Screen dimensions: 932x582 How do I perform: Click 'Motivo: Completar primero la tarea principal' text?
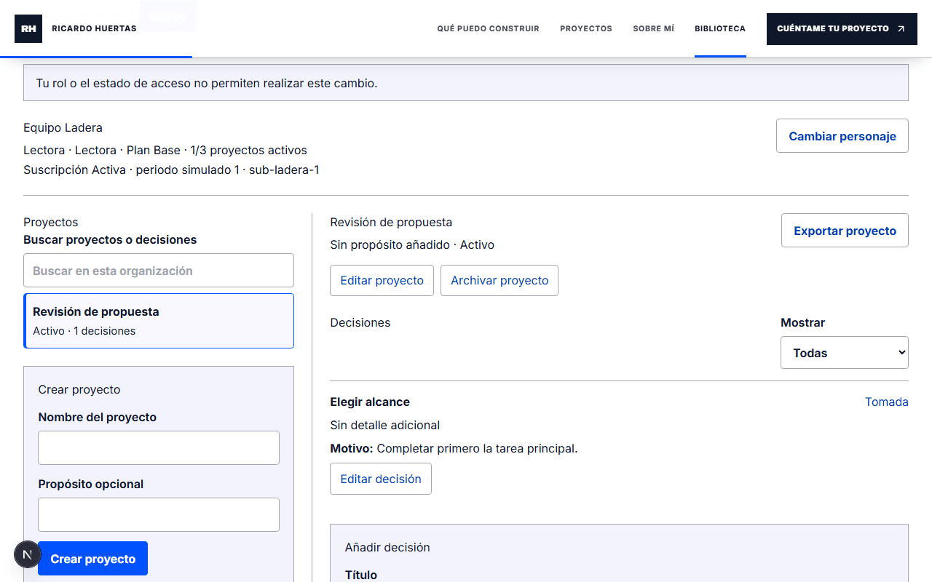click(454, 449)
